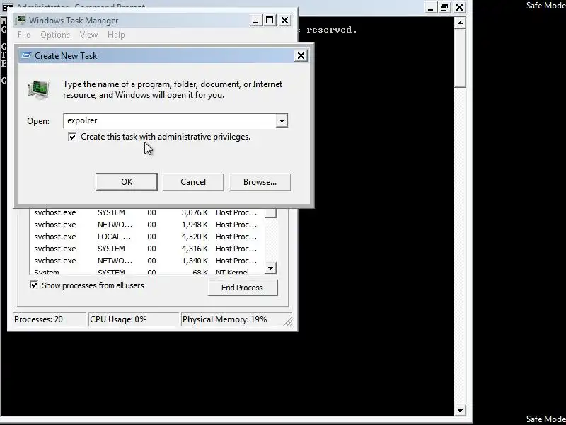
Task: Select the System process row with NT Kernel
Action: pyautogui.click(x=148, y=271)
